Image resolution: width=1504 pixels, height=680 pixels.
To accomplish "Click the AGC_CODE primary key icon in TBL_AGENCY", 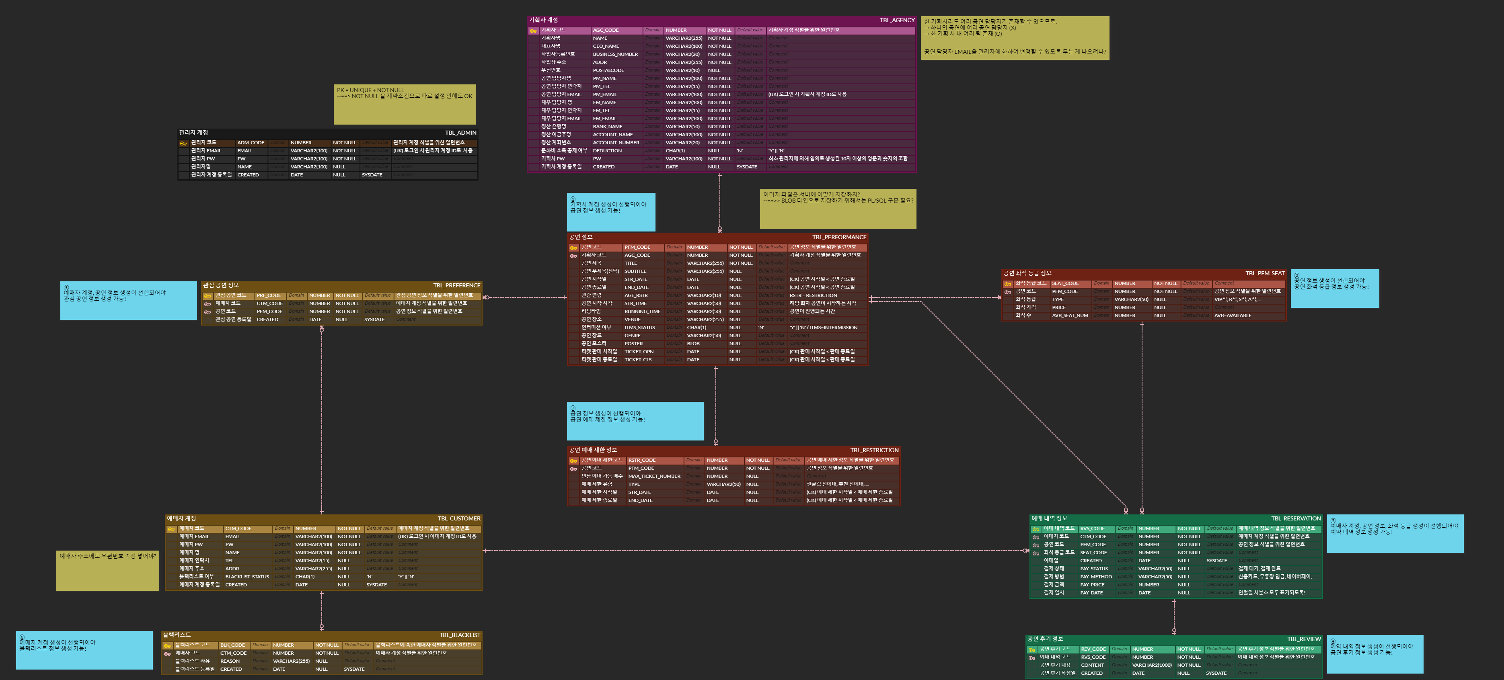I will point(533,31).
